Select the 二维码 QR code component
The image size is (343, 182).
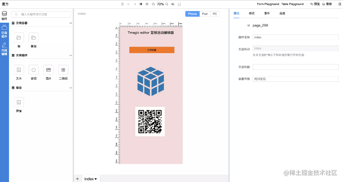click(x=63, y=72)
